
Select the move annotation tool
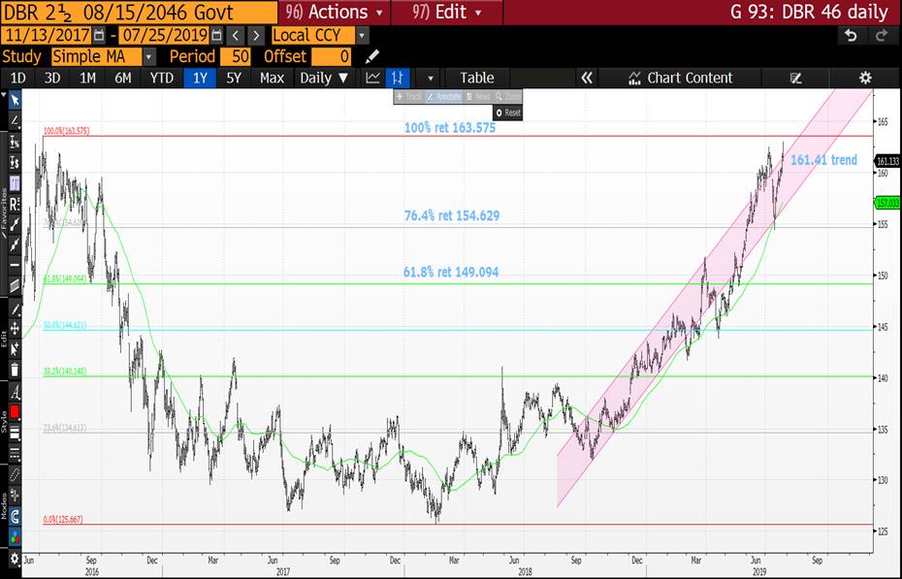click(15, 329)
